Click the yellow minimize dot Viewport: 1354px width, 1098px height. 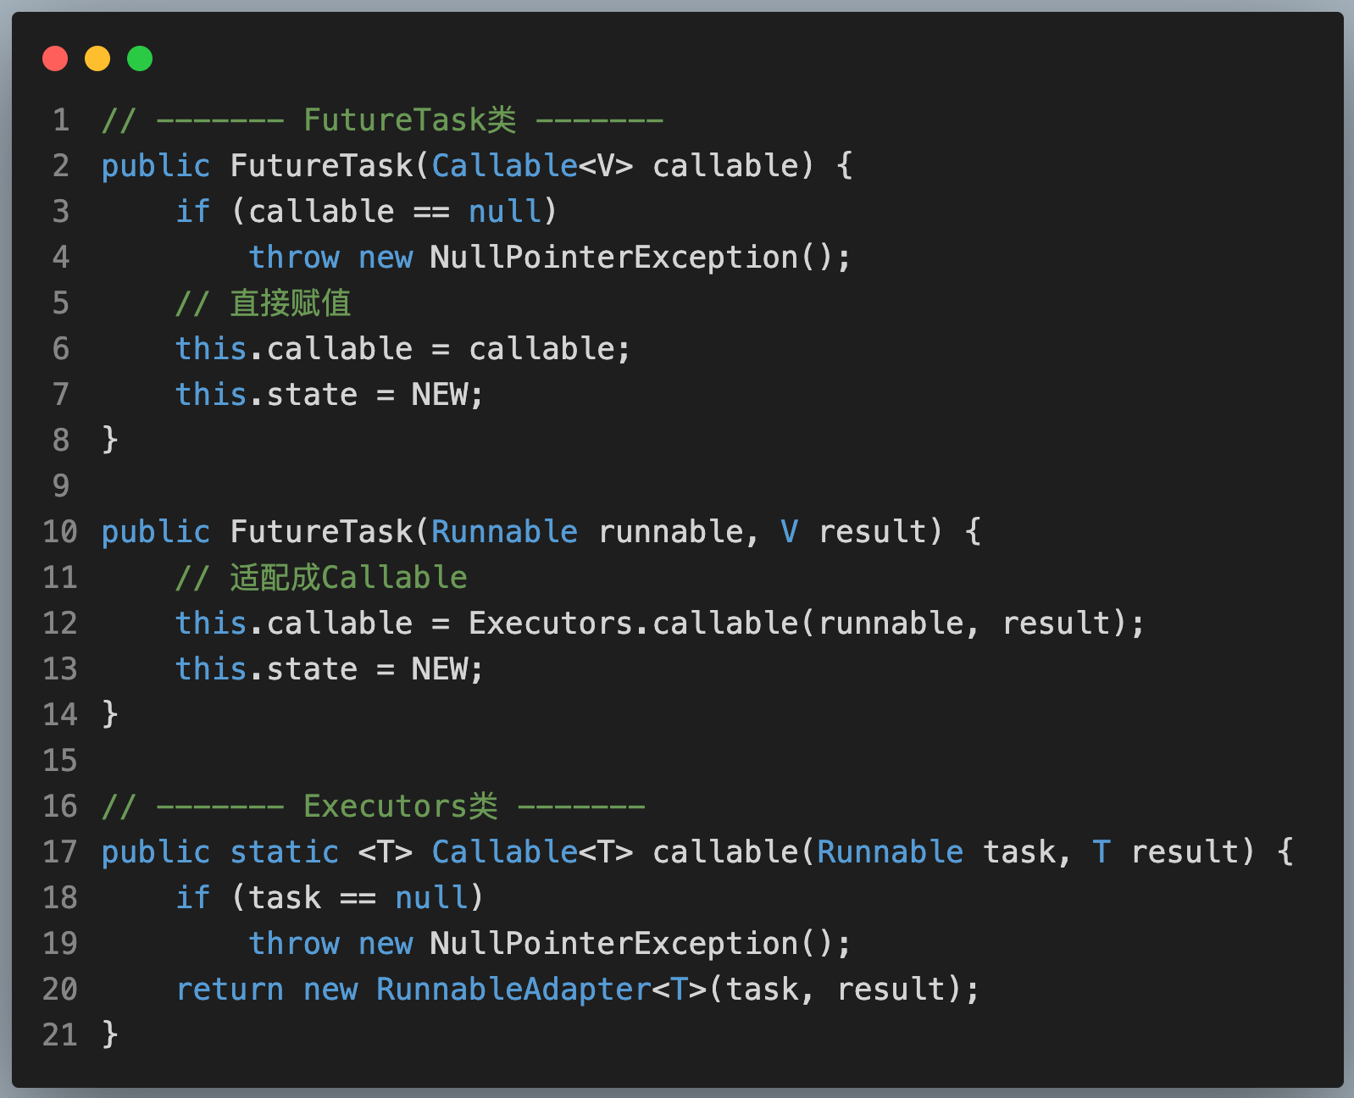[x=97, y=58]
